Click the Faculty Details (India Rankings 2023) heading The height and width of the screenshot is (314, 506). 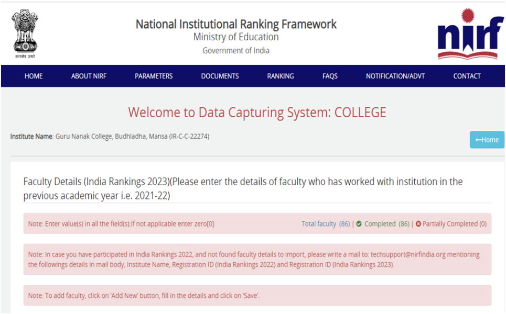click(96, 182)
